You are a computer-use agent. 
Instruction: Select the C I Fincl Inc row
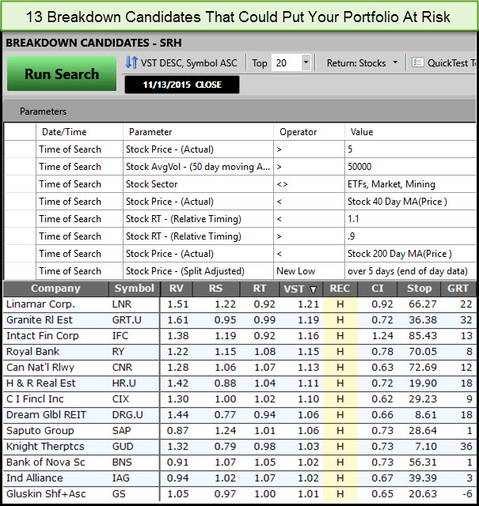(239, 399)
